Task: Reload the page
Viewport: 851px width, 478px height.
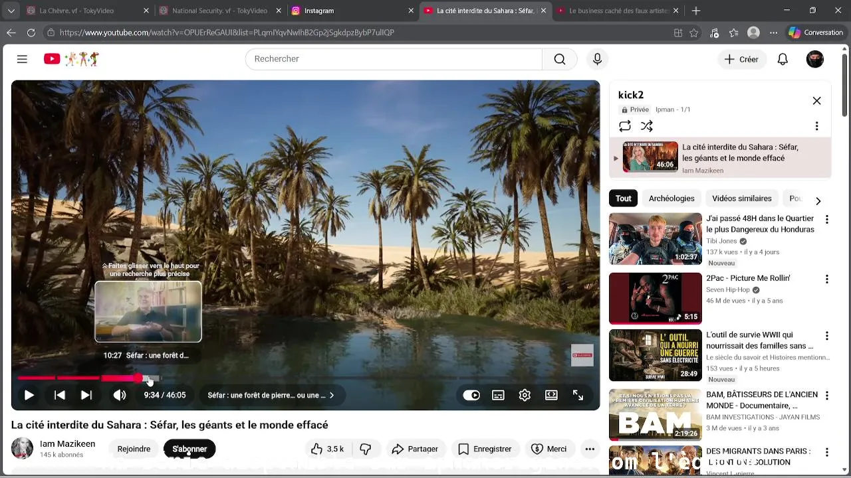Action: 31,33
